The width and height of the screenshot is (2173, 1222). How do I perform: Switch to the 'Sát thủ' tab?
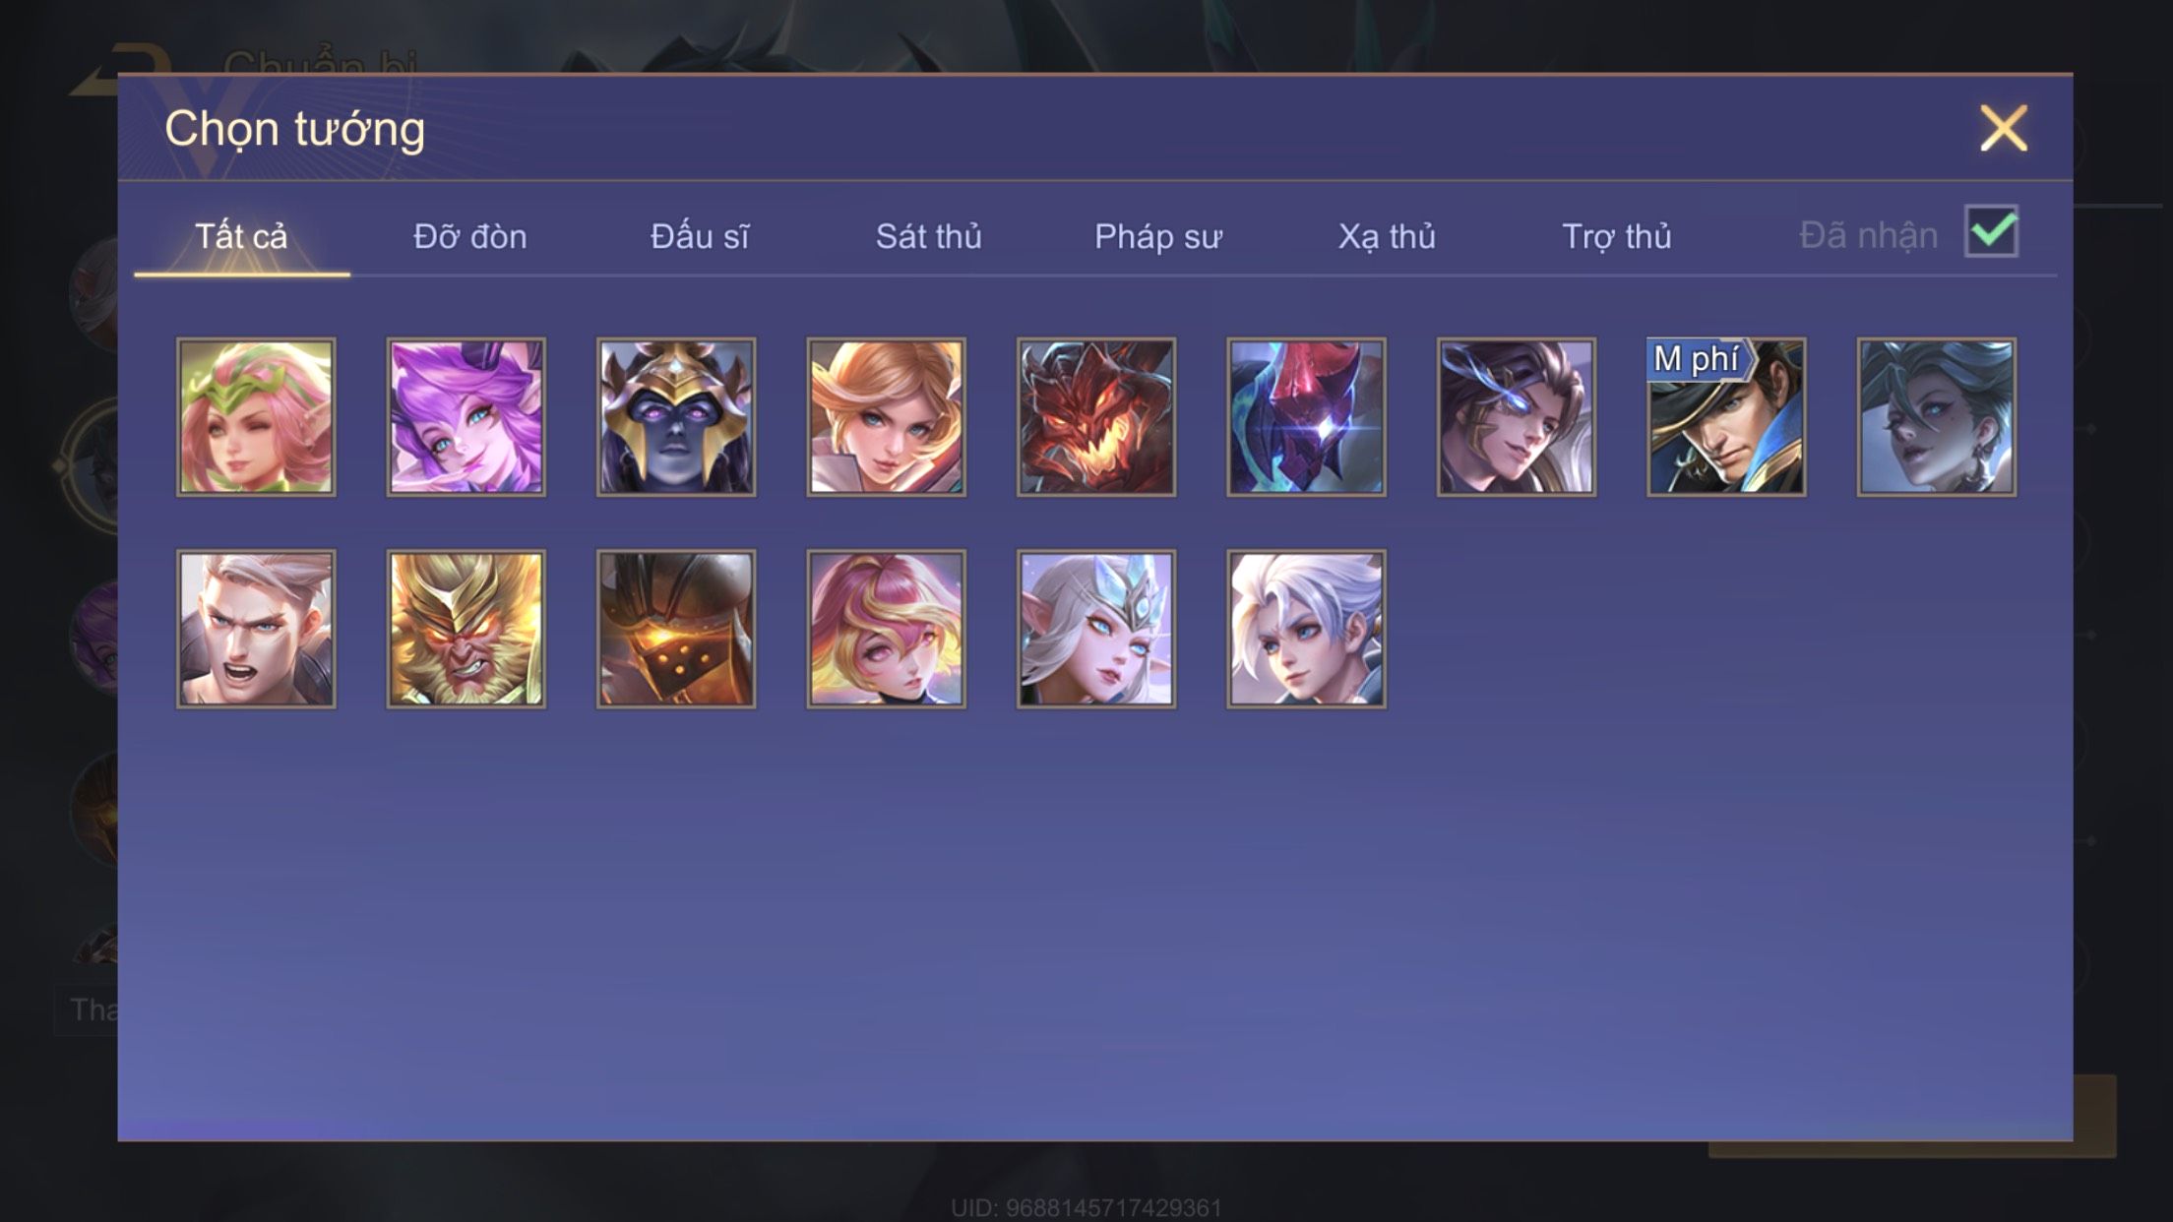point(929,236)
